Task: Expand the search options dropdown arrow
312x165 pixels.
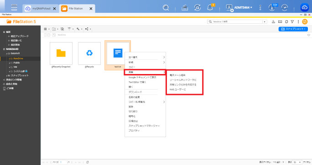Action: click(265, 22)
